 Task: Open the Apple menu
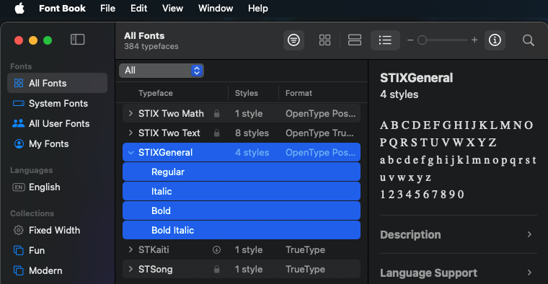(x=19, y=8)
